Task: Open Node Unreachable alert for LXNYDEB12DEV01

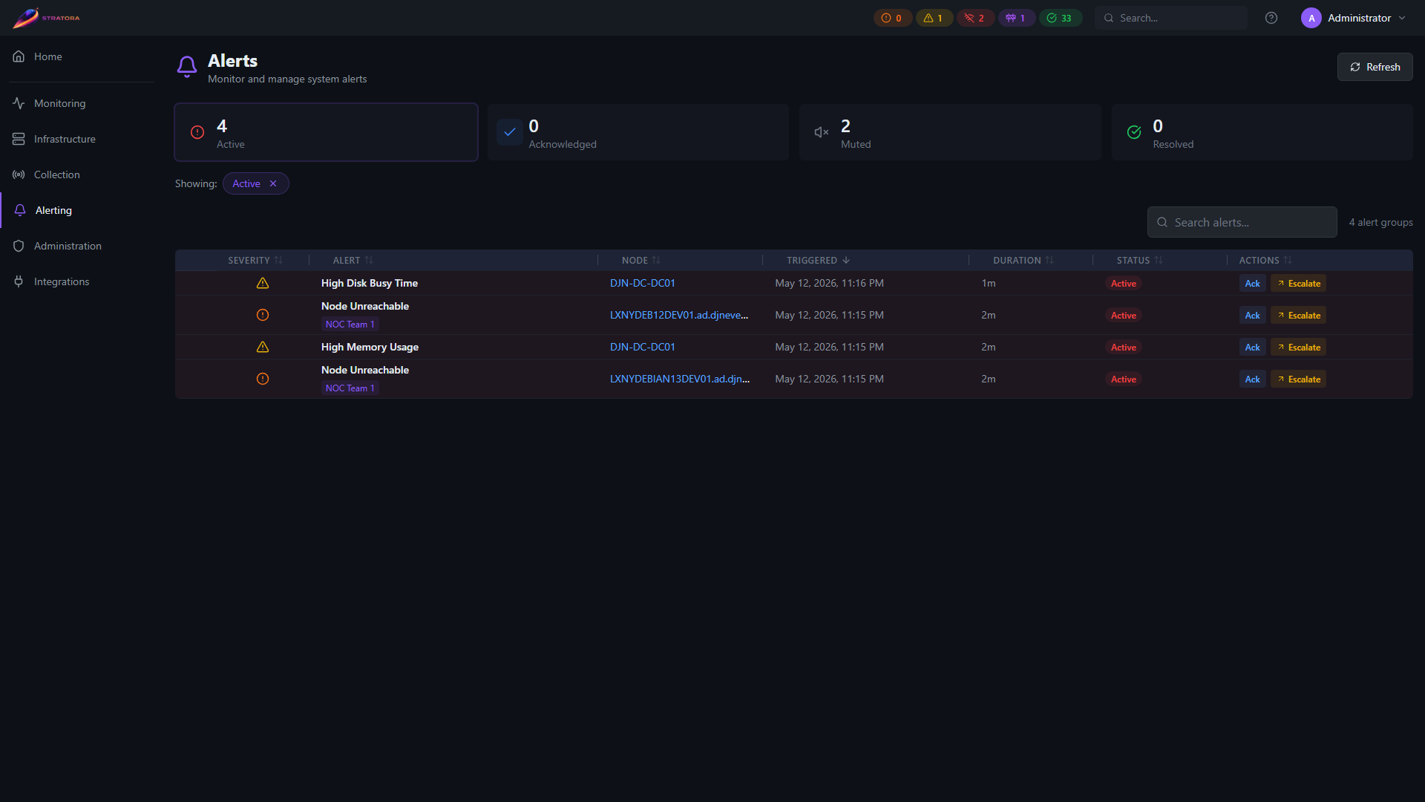Action: pos(365,306)
